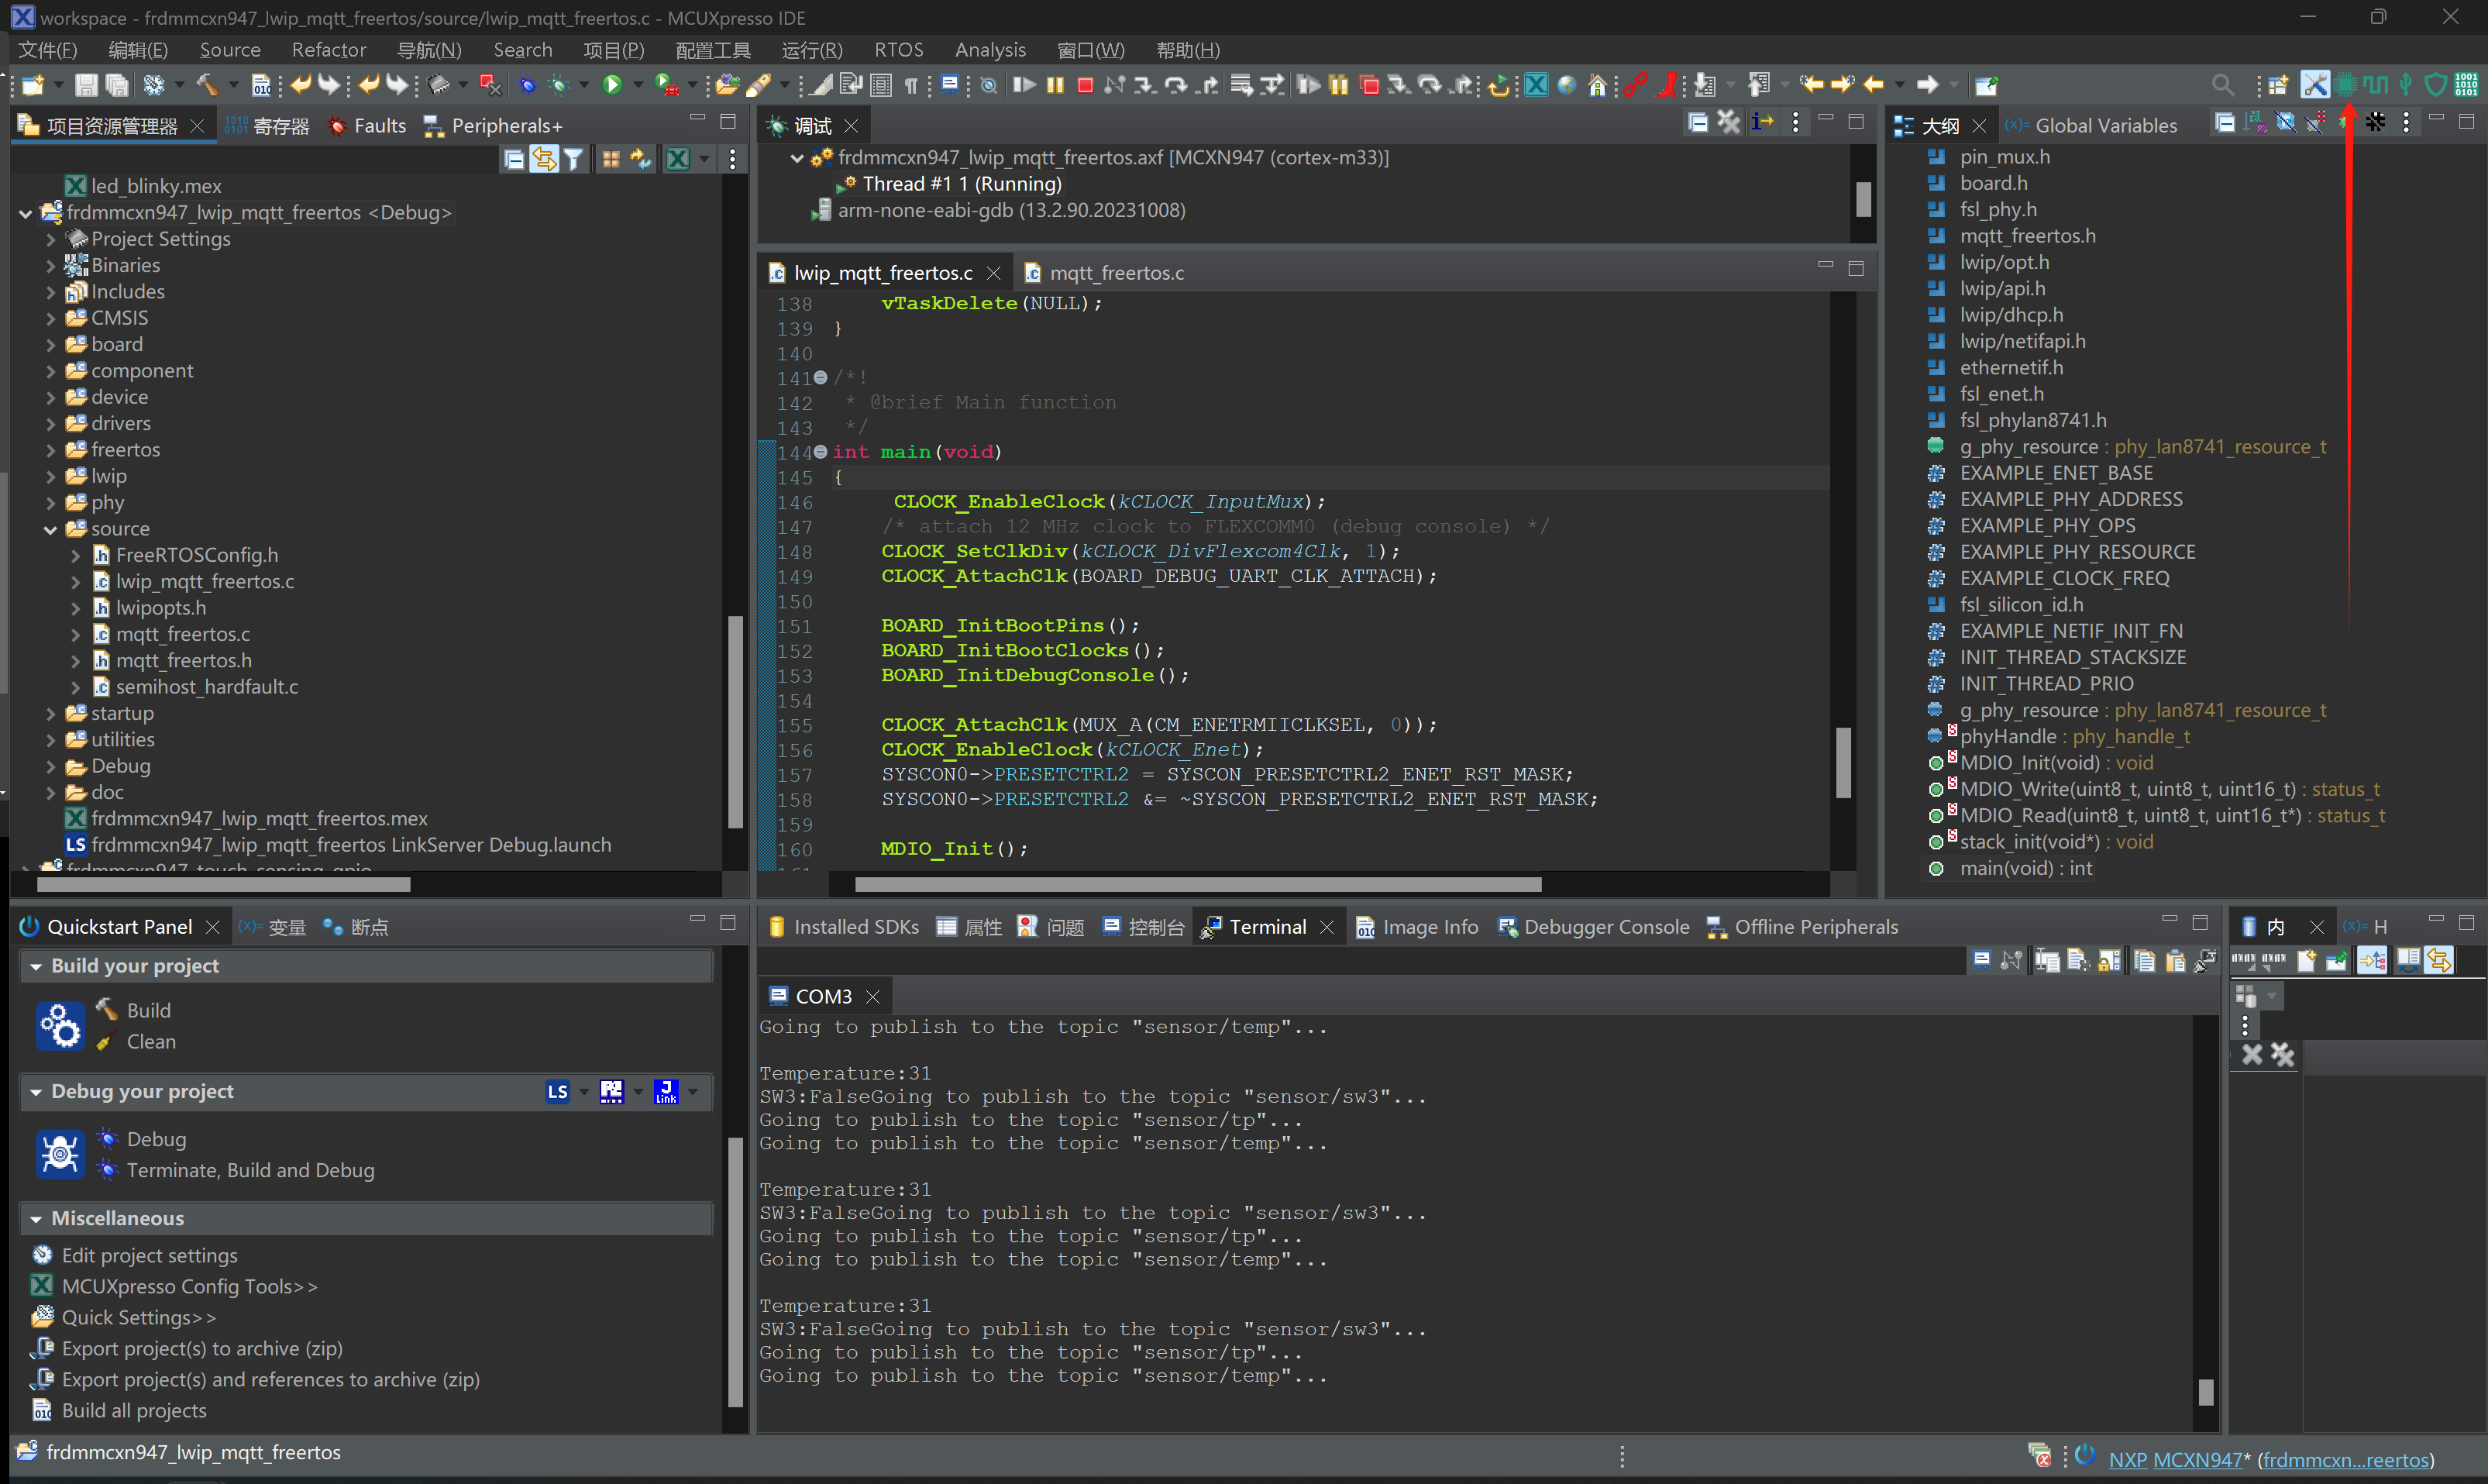Click the funnel filter icon in project explorer

573,159
